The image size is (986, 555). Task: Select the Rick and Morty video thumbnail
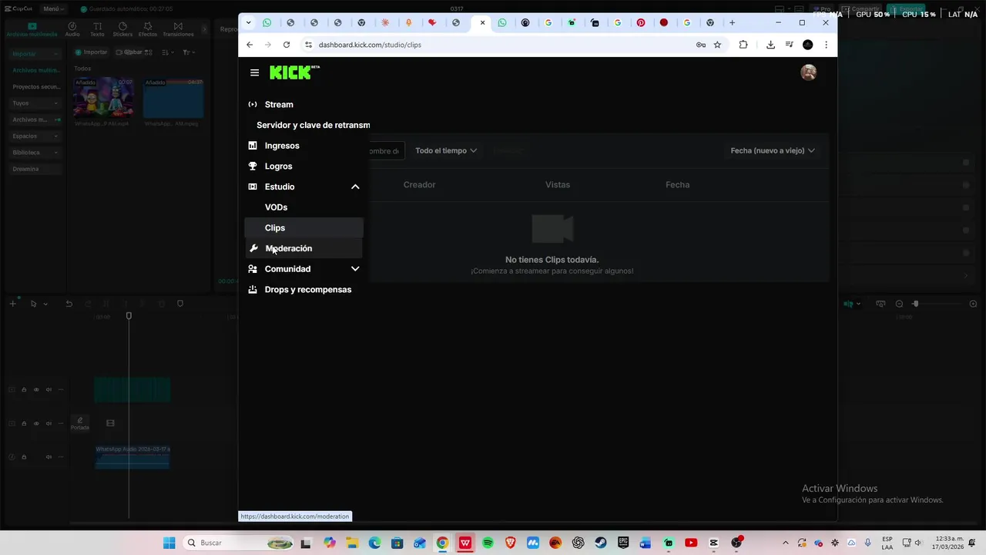click(103, 97)
